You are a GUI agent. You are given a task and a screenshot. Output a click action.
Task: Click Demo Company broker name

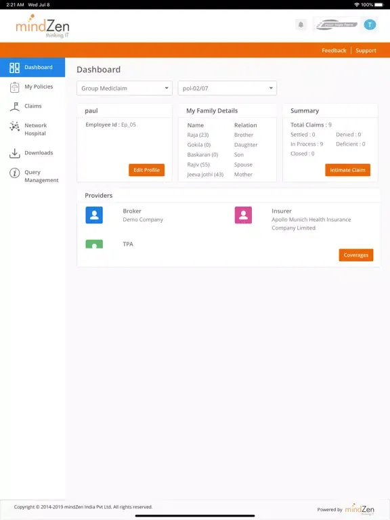coord(143,219)
